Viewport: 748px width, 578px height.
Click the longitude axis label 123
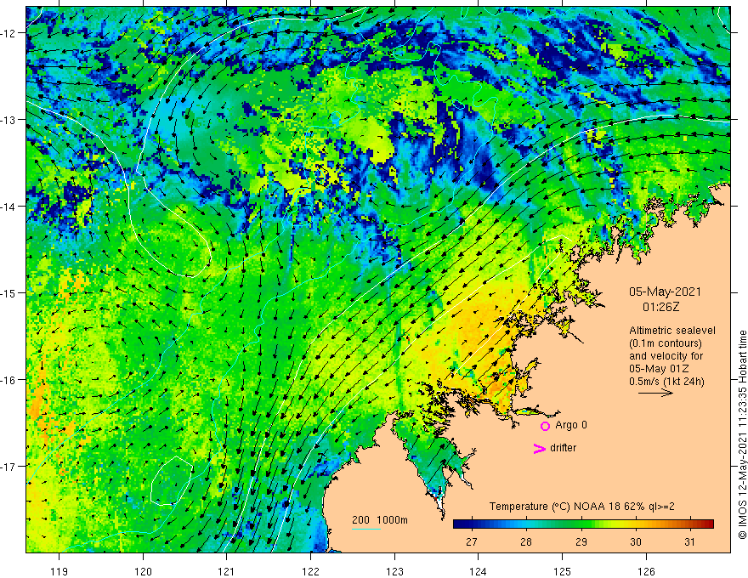tap(394, 571)
